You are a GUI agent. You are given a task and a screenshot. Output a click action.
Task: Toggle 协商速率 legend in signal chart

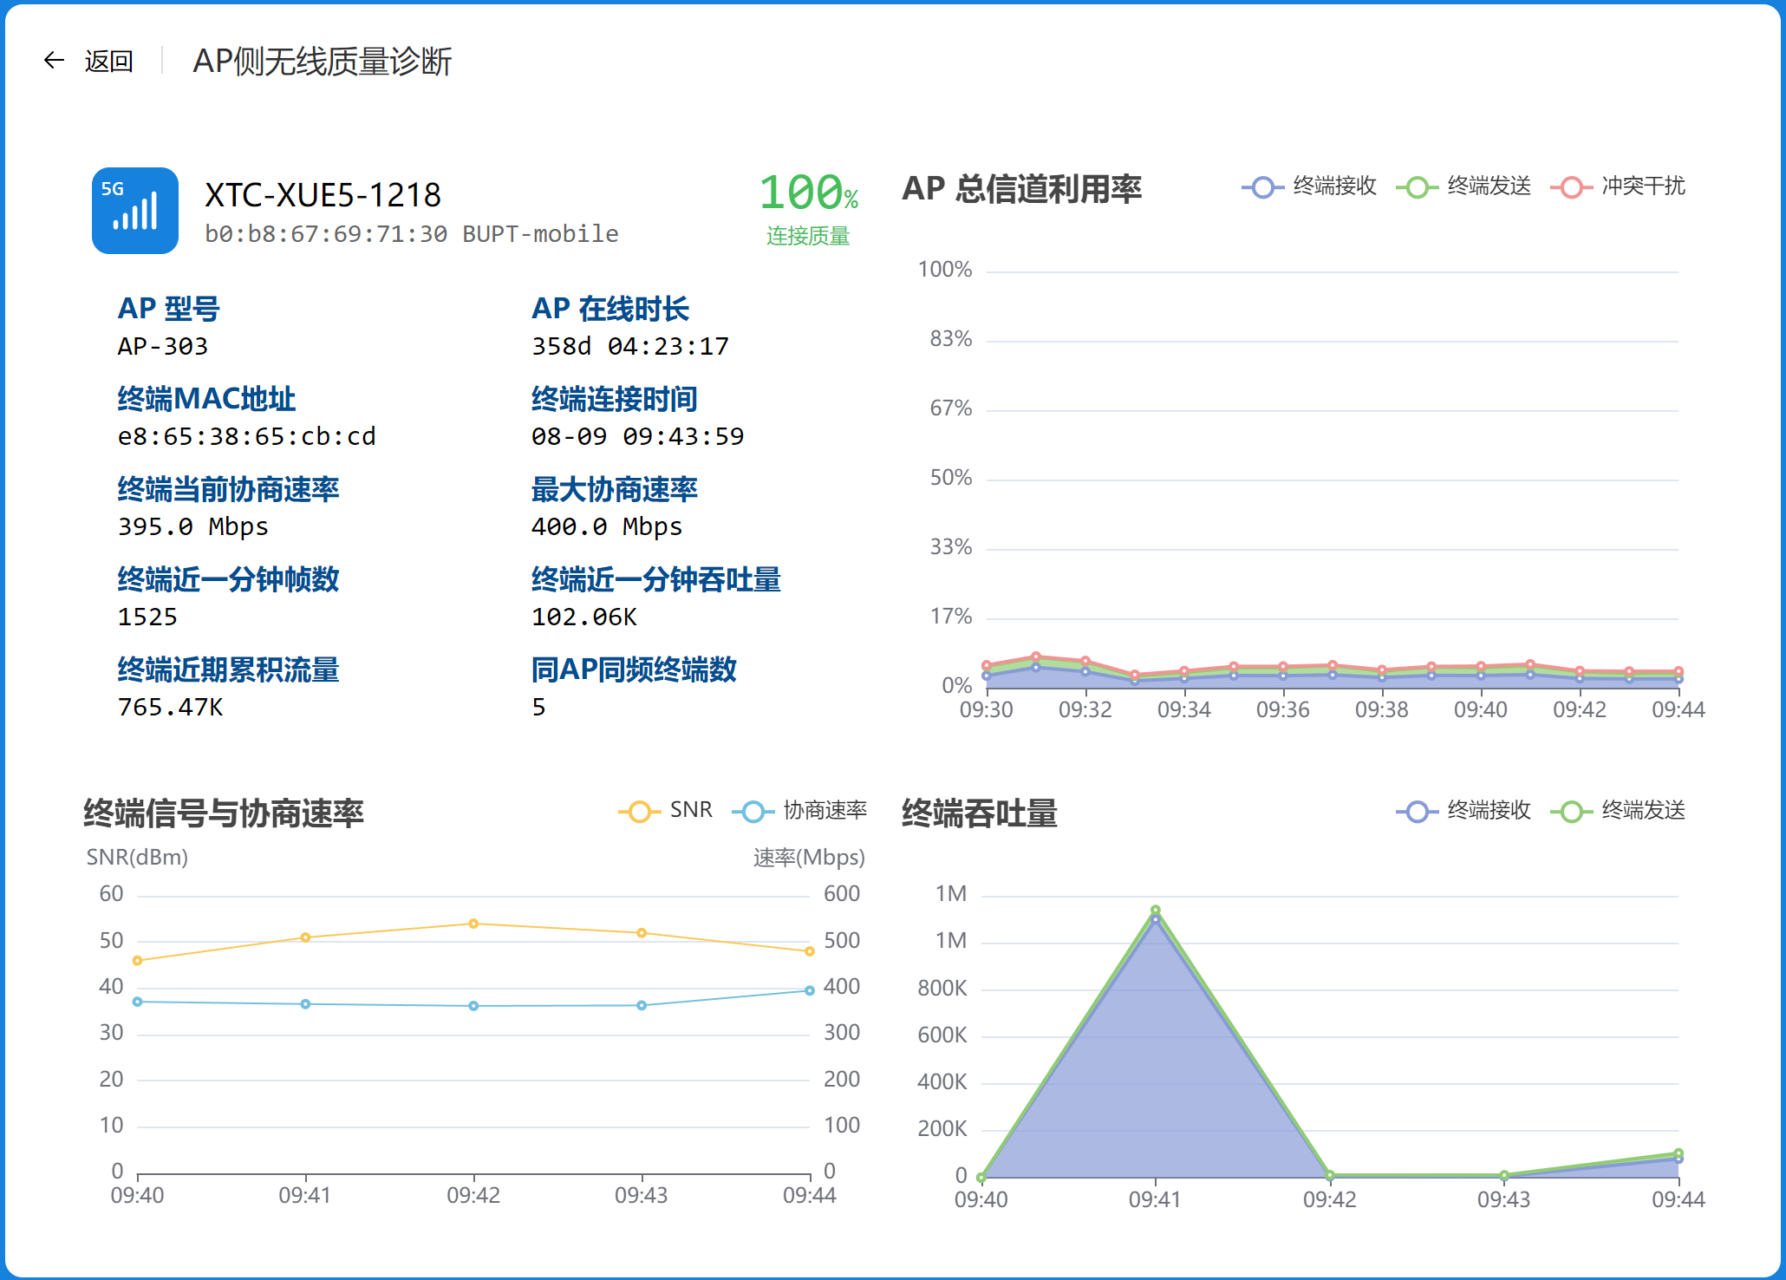(799, 811)
